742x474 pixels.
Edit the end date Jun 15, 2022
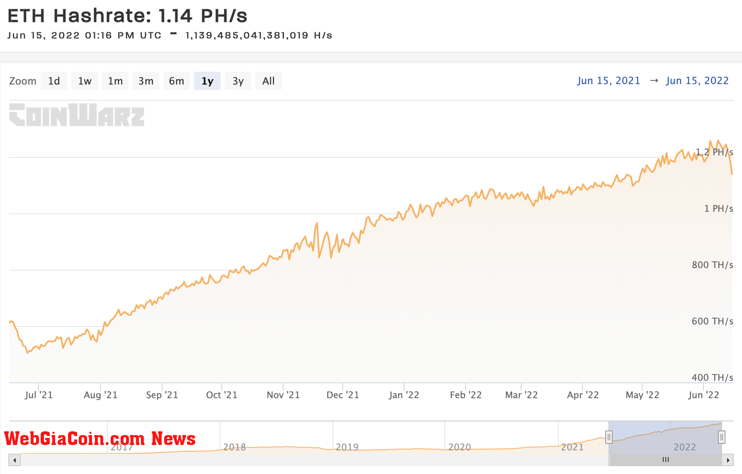(x=697, y=80)
